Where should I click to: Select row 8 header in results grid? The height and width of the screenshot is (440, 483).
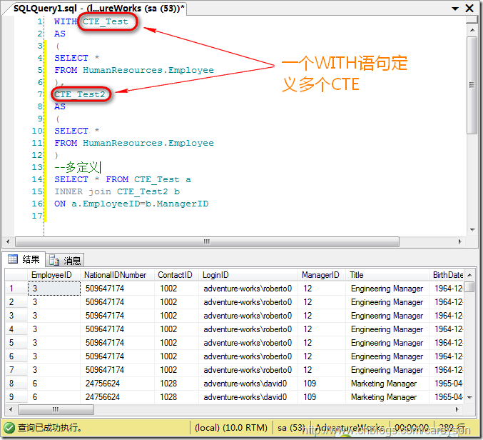point(16,384)
